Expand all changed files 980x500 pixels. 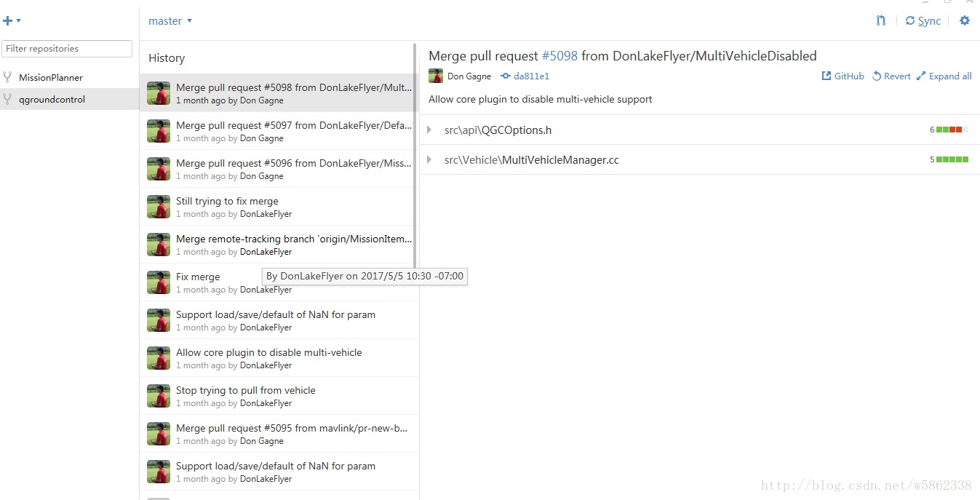(944, 76)
